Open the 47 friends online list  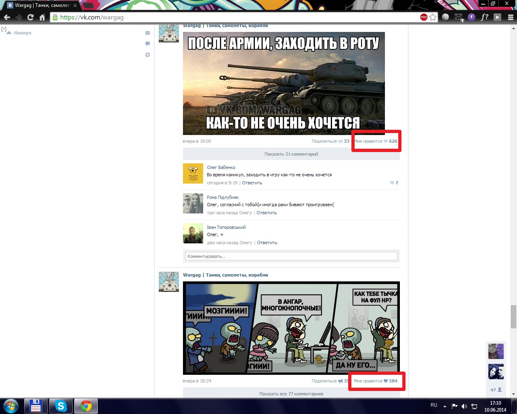tap(496, 390)
